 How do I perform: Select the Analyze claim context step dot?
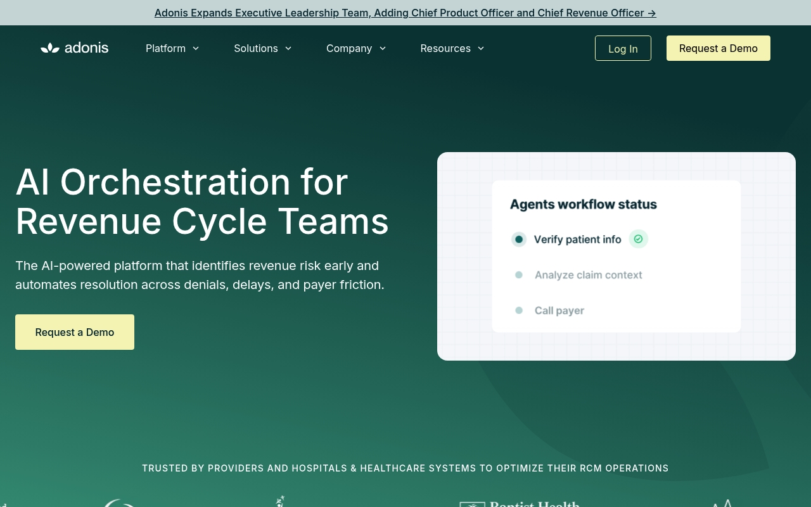(519, 274)
